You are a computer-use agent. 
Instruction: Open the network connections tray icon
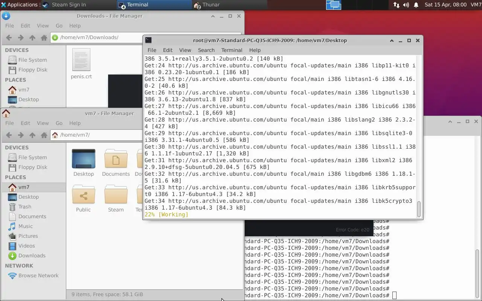coord(397,5)
